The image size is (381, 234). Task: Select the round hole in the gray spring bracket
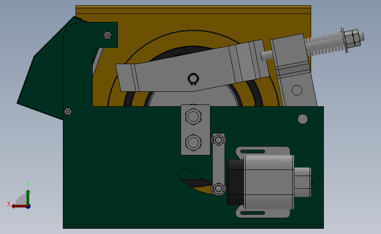coord(297,90)
